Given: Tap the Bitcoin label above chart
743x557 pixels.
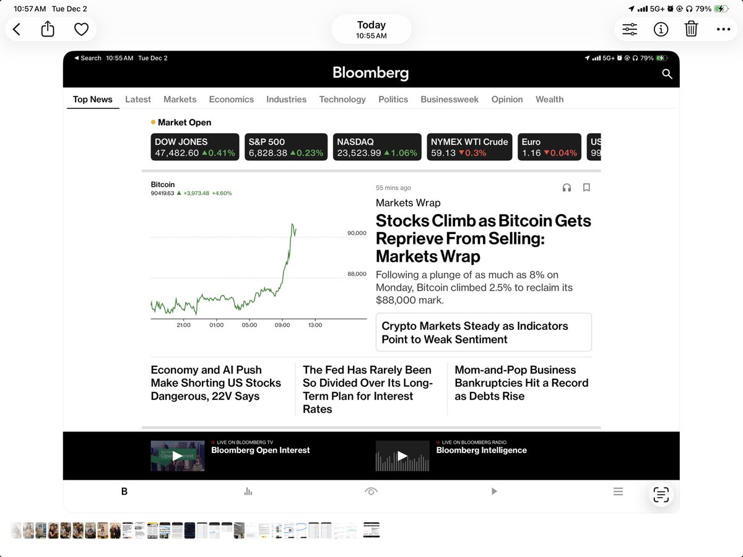Looking at the screenshot, I should (163, 184).
